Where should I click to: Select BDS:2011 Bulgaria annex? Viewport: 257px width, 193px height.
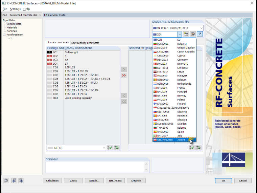[174, 44]
